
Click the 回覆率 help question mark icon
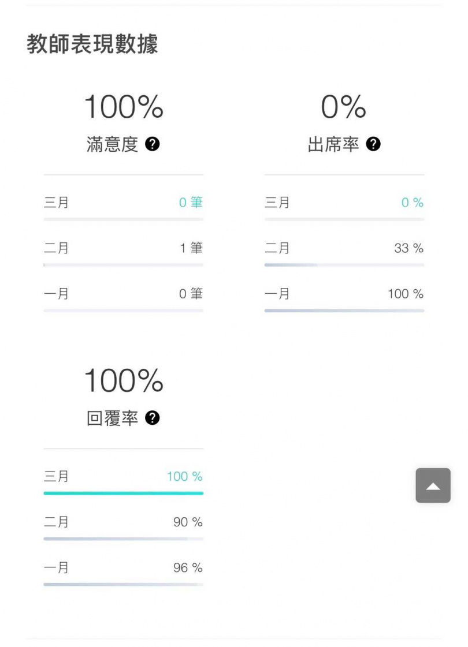tap(152, 418)
